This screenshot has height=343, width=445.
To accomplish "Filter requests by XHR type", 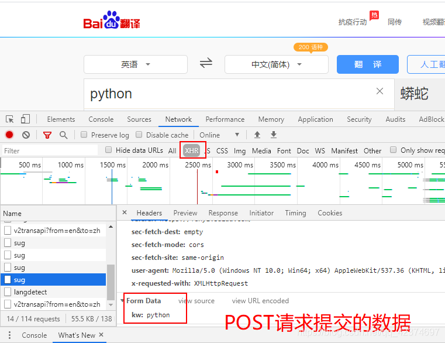I will [192, 150].
